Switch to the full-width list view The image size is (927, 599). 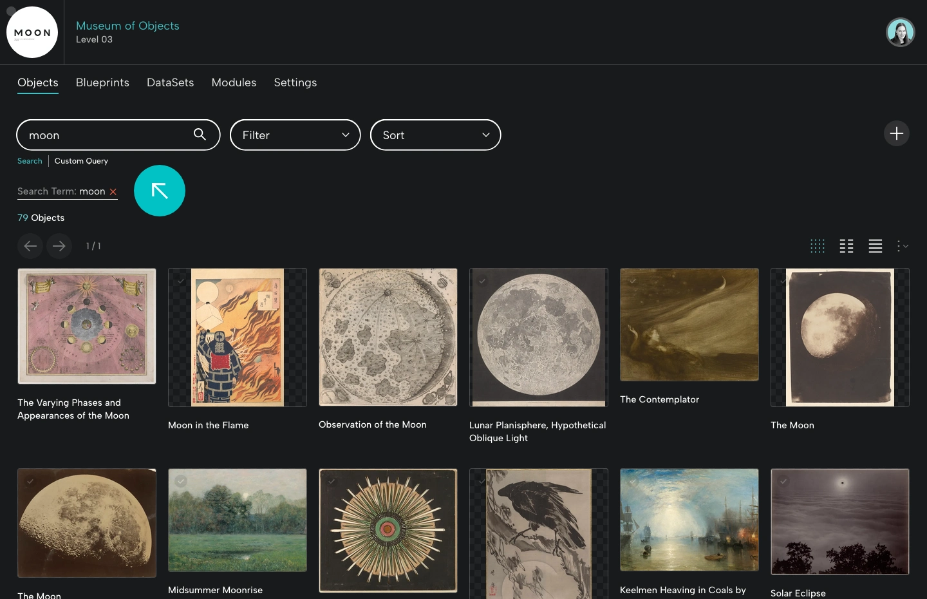876,246
